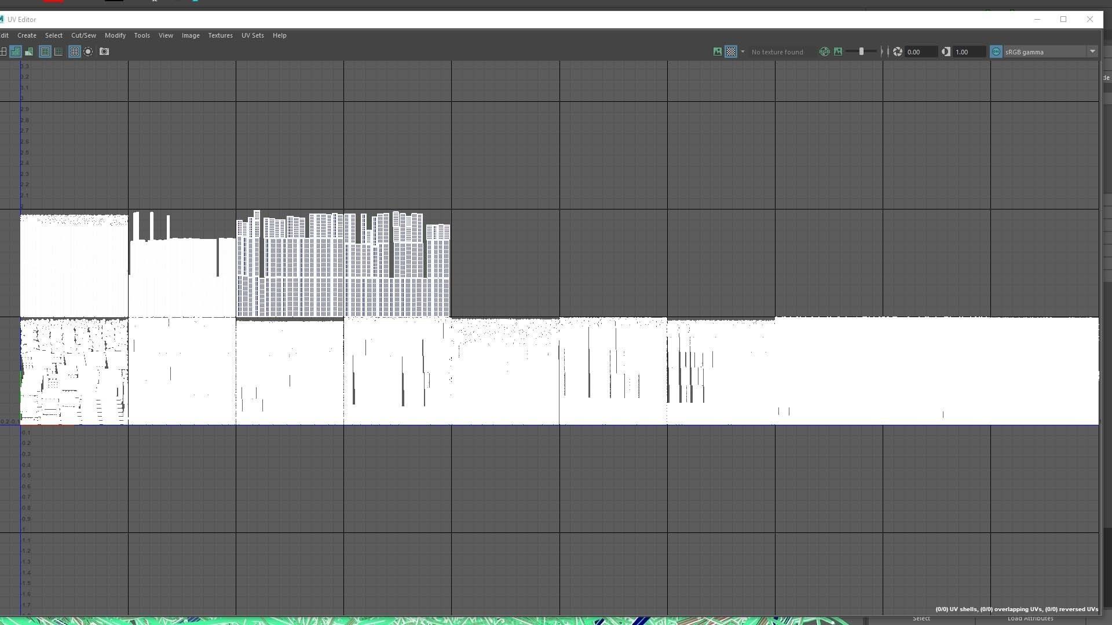Click the UV distortion display icon

(x=29, y=52)
